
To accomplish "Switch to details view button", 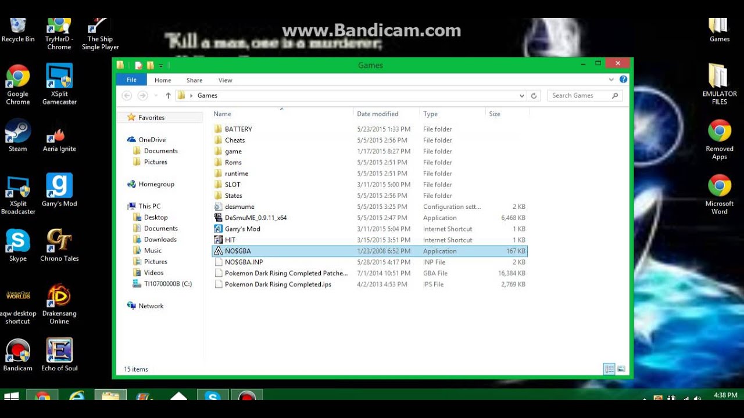I will [x=609, y=369].
